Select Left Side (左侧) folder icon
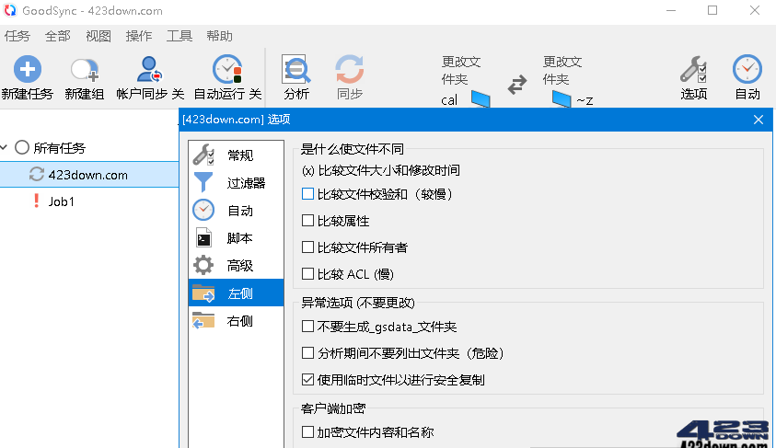Viewport: 776px width, 448px height. (x=203, y=293)
